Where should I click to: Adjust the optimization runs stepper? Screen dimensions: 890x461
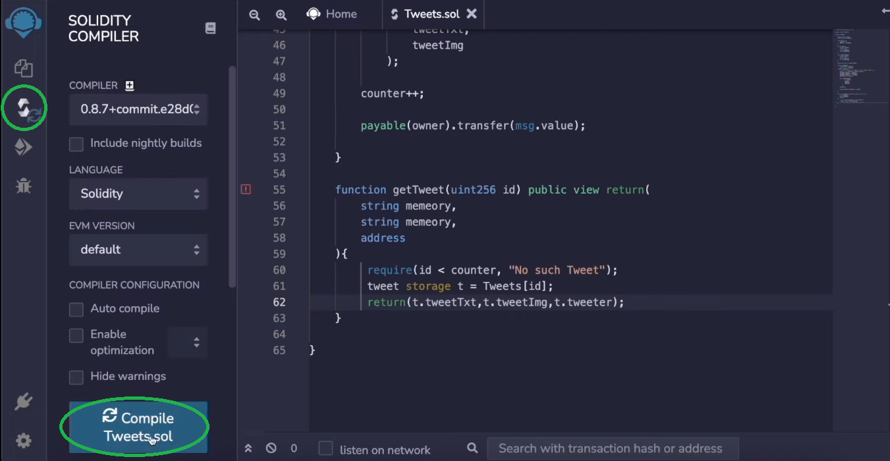coord(188,342)
